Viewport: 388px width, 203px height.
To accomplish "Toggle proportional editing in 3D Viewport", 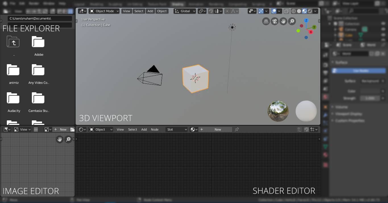I will click(x=227, y=11).
